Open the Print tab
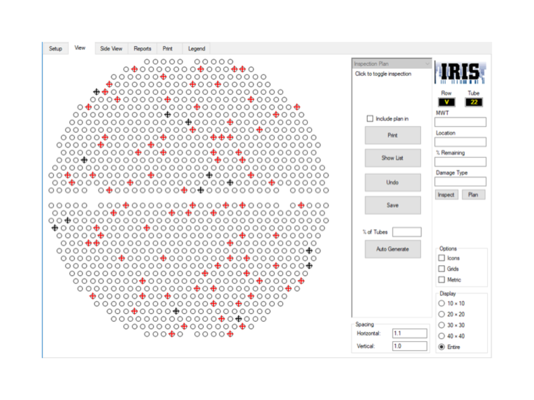 click(x=168, y=49)
